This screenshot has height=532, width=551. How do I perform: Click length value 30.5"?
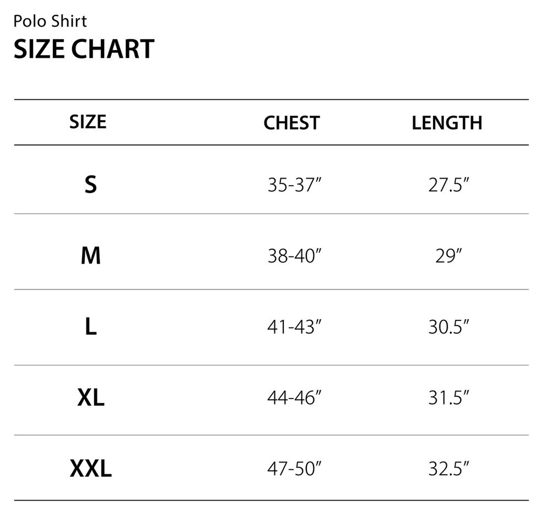[449, 327]
